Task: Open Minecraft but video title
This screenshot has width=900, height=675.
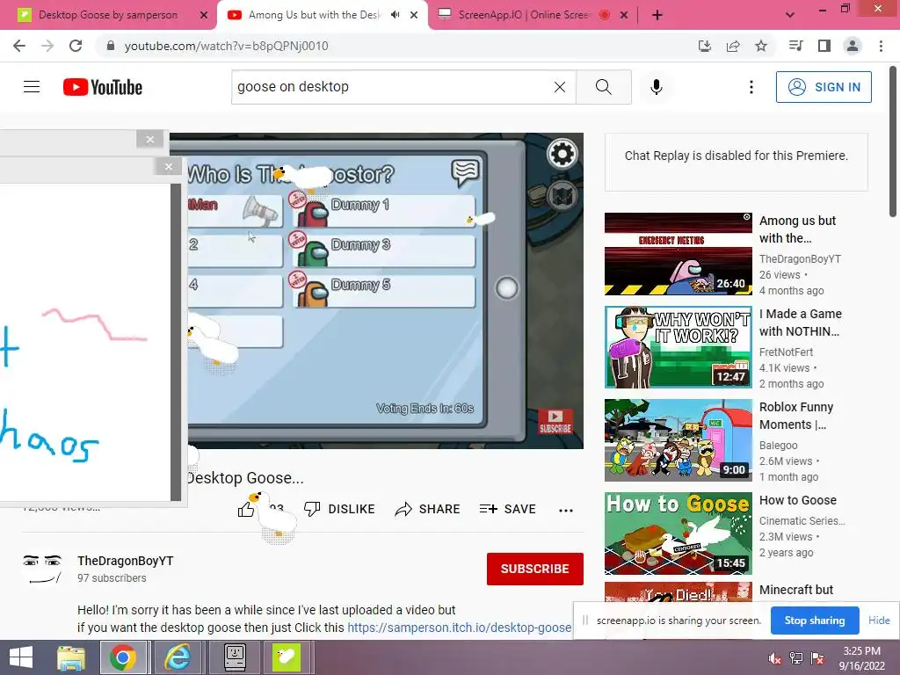Action: click(x=795, y=590)
